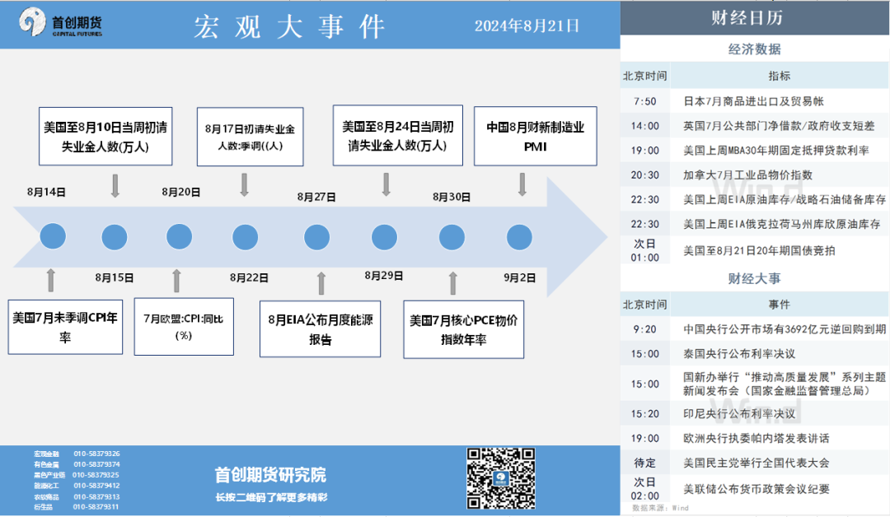Viewport: 890px width, 517px height.
Task: Open the 8月EIA公布月度能源报告 event box
Action: click(x=320, y=328)
